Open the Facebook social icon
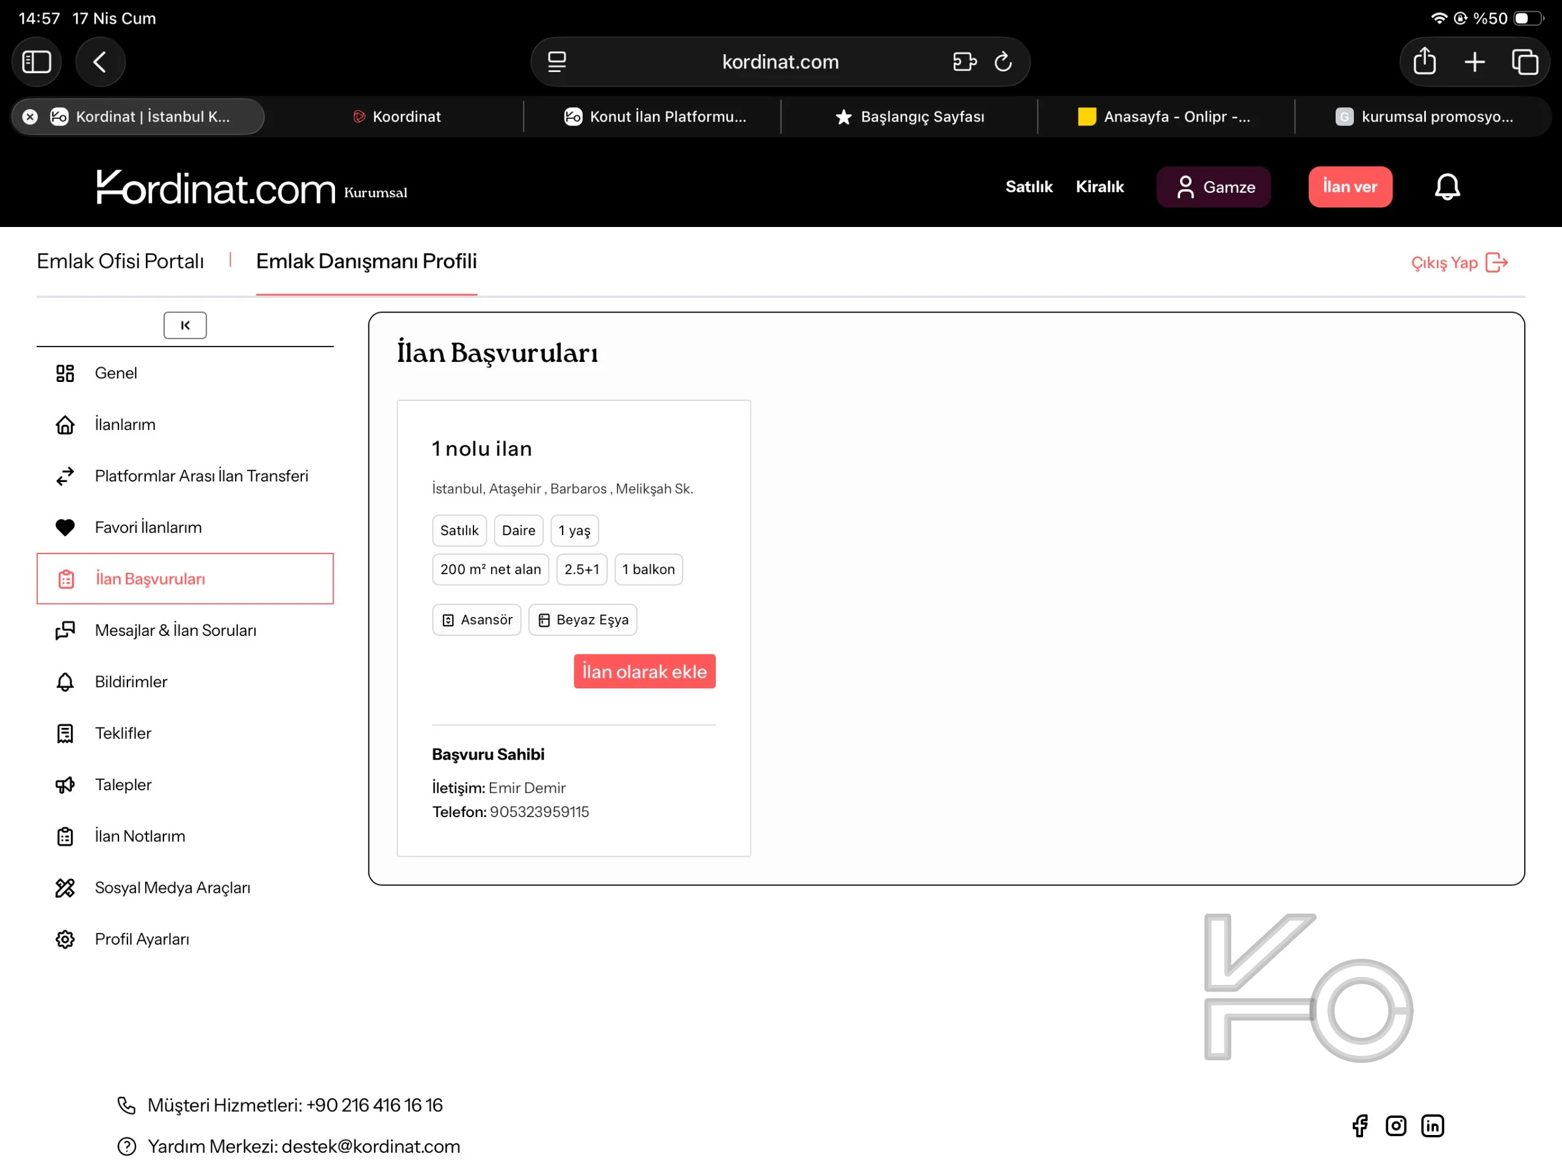The image size is (1562, 1171). 1359,1125
